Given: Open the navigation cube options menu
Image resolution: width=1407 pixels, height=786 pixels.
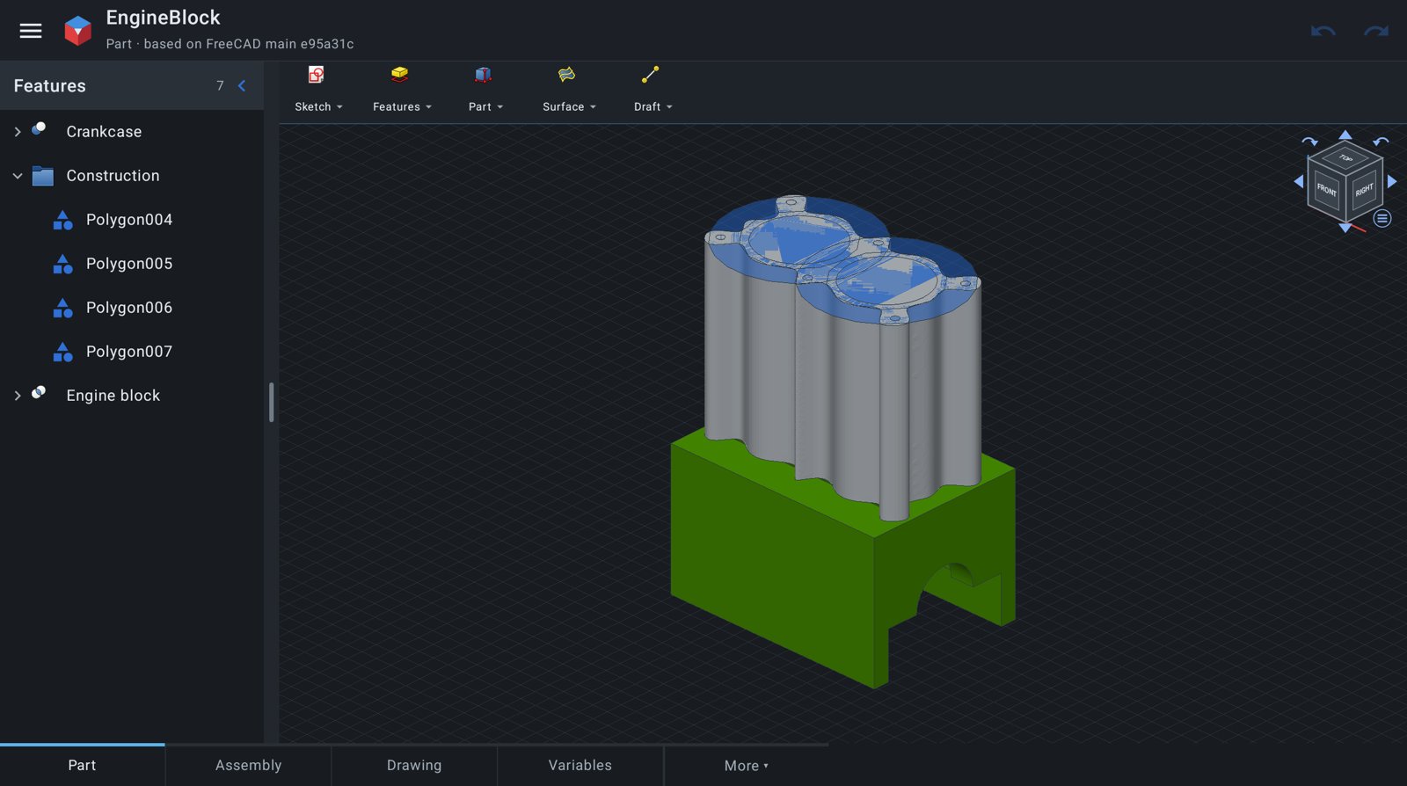Looking at the screenshot, I should (x=1382, y=218).
